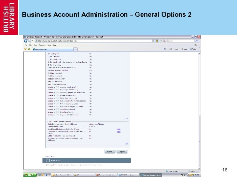Click the Local intranet zone status indicator
237x178 pixels.
[x=172, y=171]
